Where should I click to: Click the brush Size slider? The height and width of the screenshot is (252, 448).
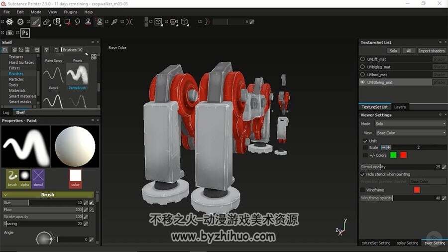point(43,203)
